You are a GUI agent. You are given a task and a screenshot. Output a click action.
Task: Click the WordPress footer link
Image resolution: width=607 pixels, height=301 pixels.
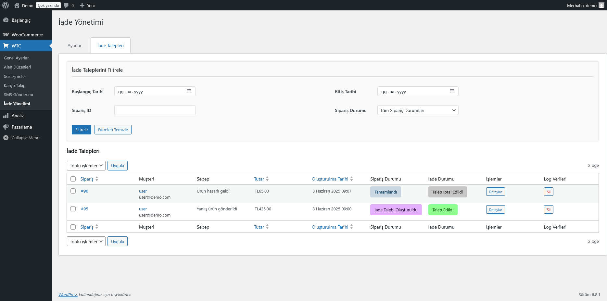68,295
